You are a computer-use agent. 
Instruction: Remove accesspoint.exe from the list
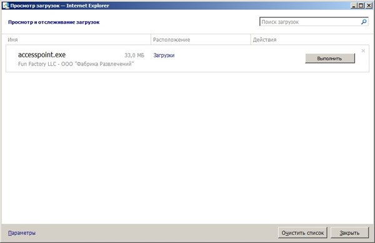(363, 50)
